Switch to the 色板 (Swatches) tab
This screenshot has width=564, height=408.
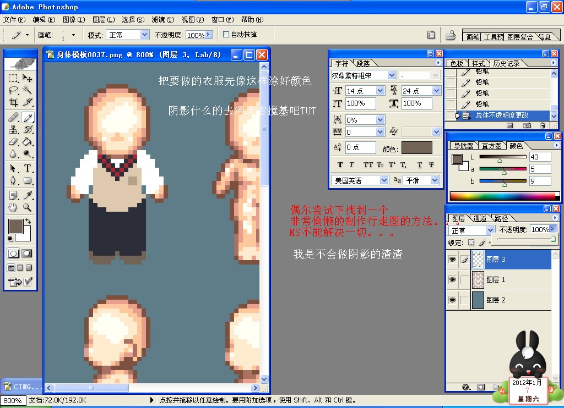pyautogui.click(x=457, y=64)
